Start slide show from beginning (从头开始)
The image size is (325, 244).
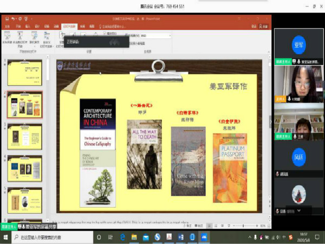(7, 37)
